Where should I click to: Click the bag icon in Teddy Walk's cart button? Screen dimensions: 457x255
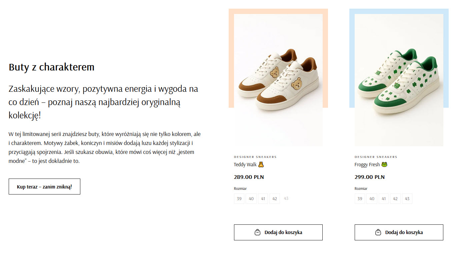pyautogui.click(x=257, y=232)
